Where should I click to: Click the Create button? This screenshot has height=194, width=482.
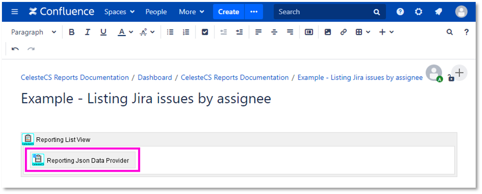click(229, 12)
